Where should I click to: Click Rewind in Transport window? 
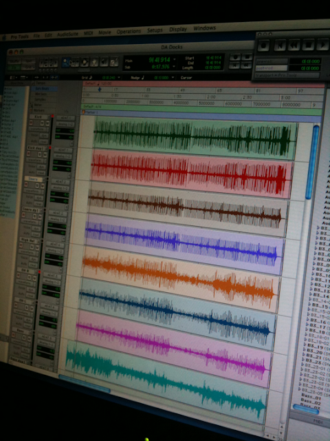[x=294, y=45]
